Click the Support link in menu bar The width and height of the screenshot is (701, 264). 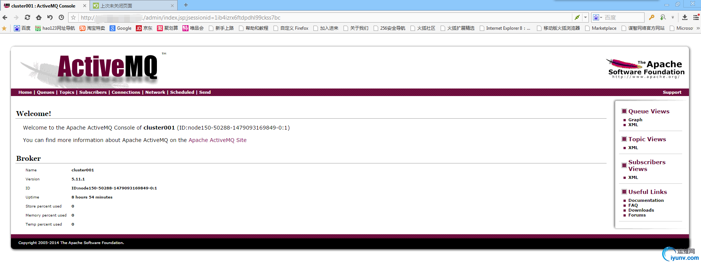pos(672,92)
